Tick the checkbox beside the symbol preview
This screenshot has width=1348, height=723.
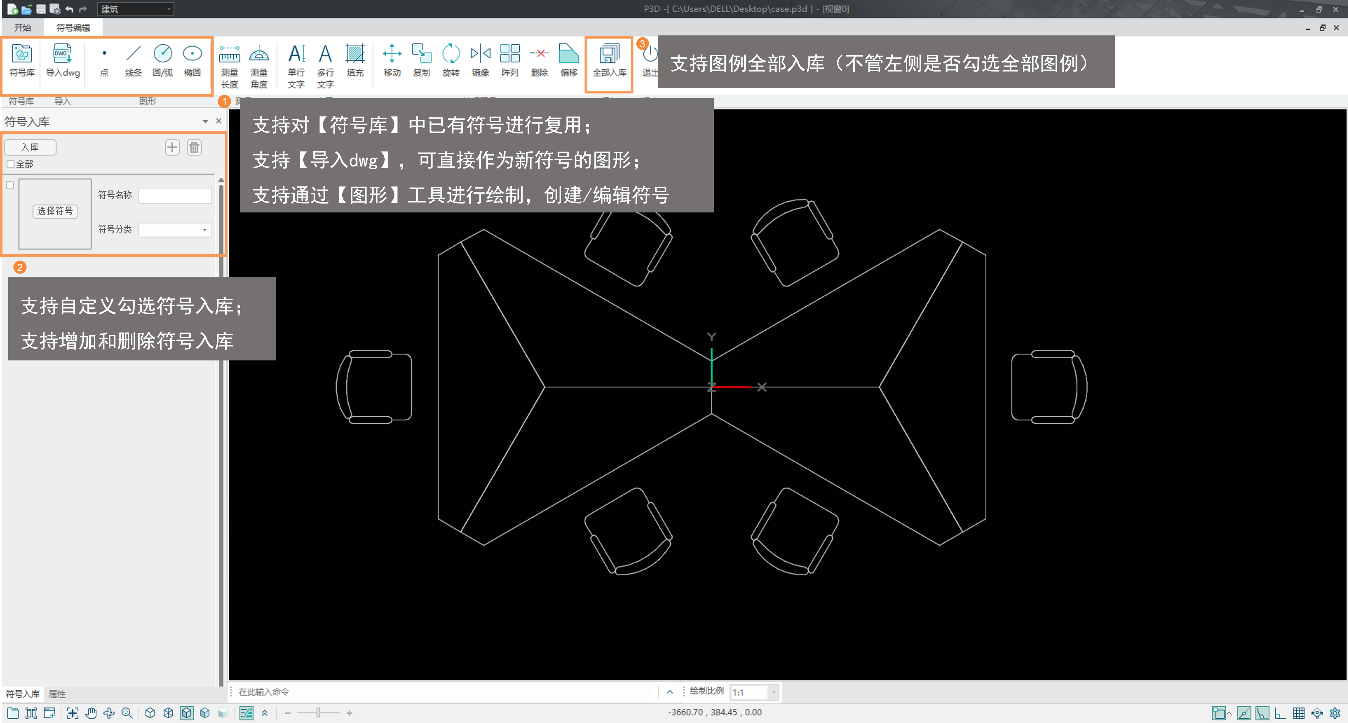coord(10,185)
